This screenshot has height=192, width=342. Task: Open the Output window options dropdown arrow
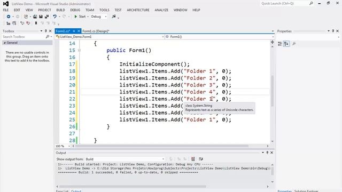[x=262, y=153]
